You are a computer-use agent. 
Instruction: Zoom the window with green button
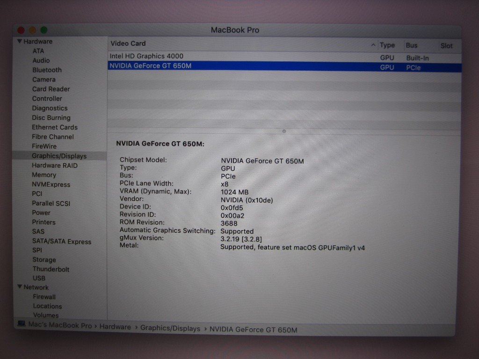click(44, 30)
